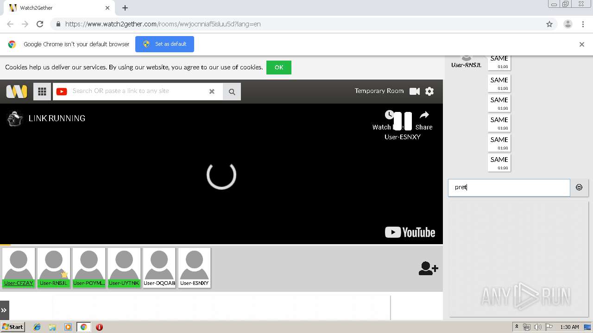Open the apps grid menu
This screenshot has height=333, width=593.
click(x=42, y=92)
